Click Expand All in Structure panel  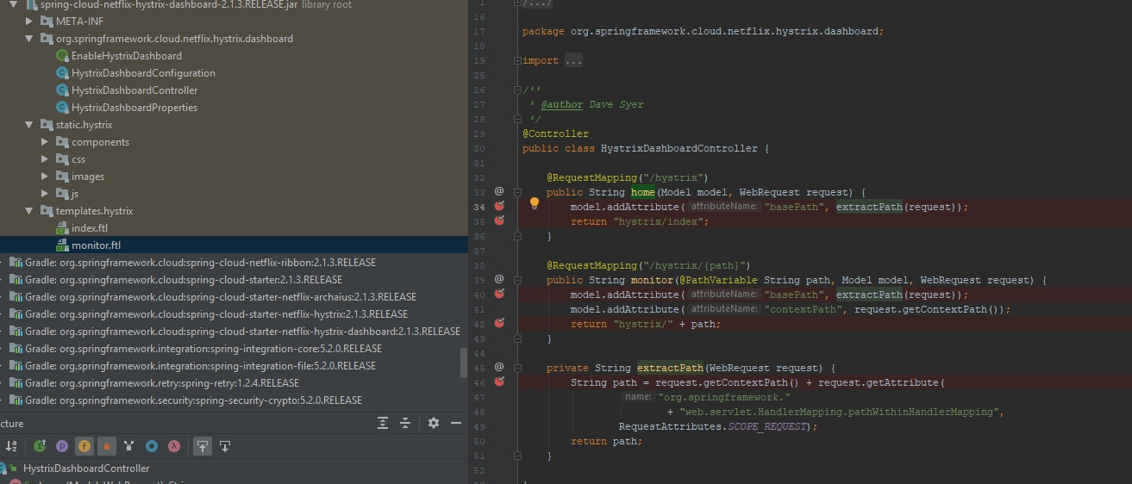click(x=383, y=423)
